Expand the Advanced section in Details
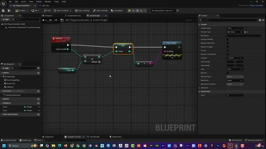The image size is (266, 149). 199,88
